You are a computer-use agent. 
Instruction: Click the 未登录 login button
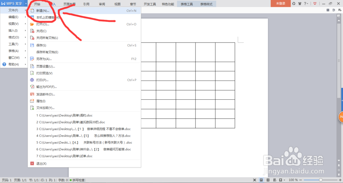pyautogui.click(x=281, y=3)
